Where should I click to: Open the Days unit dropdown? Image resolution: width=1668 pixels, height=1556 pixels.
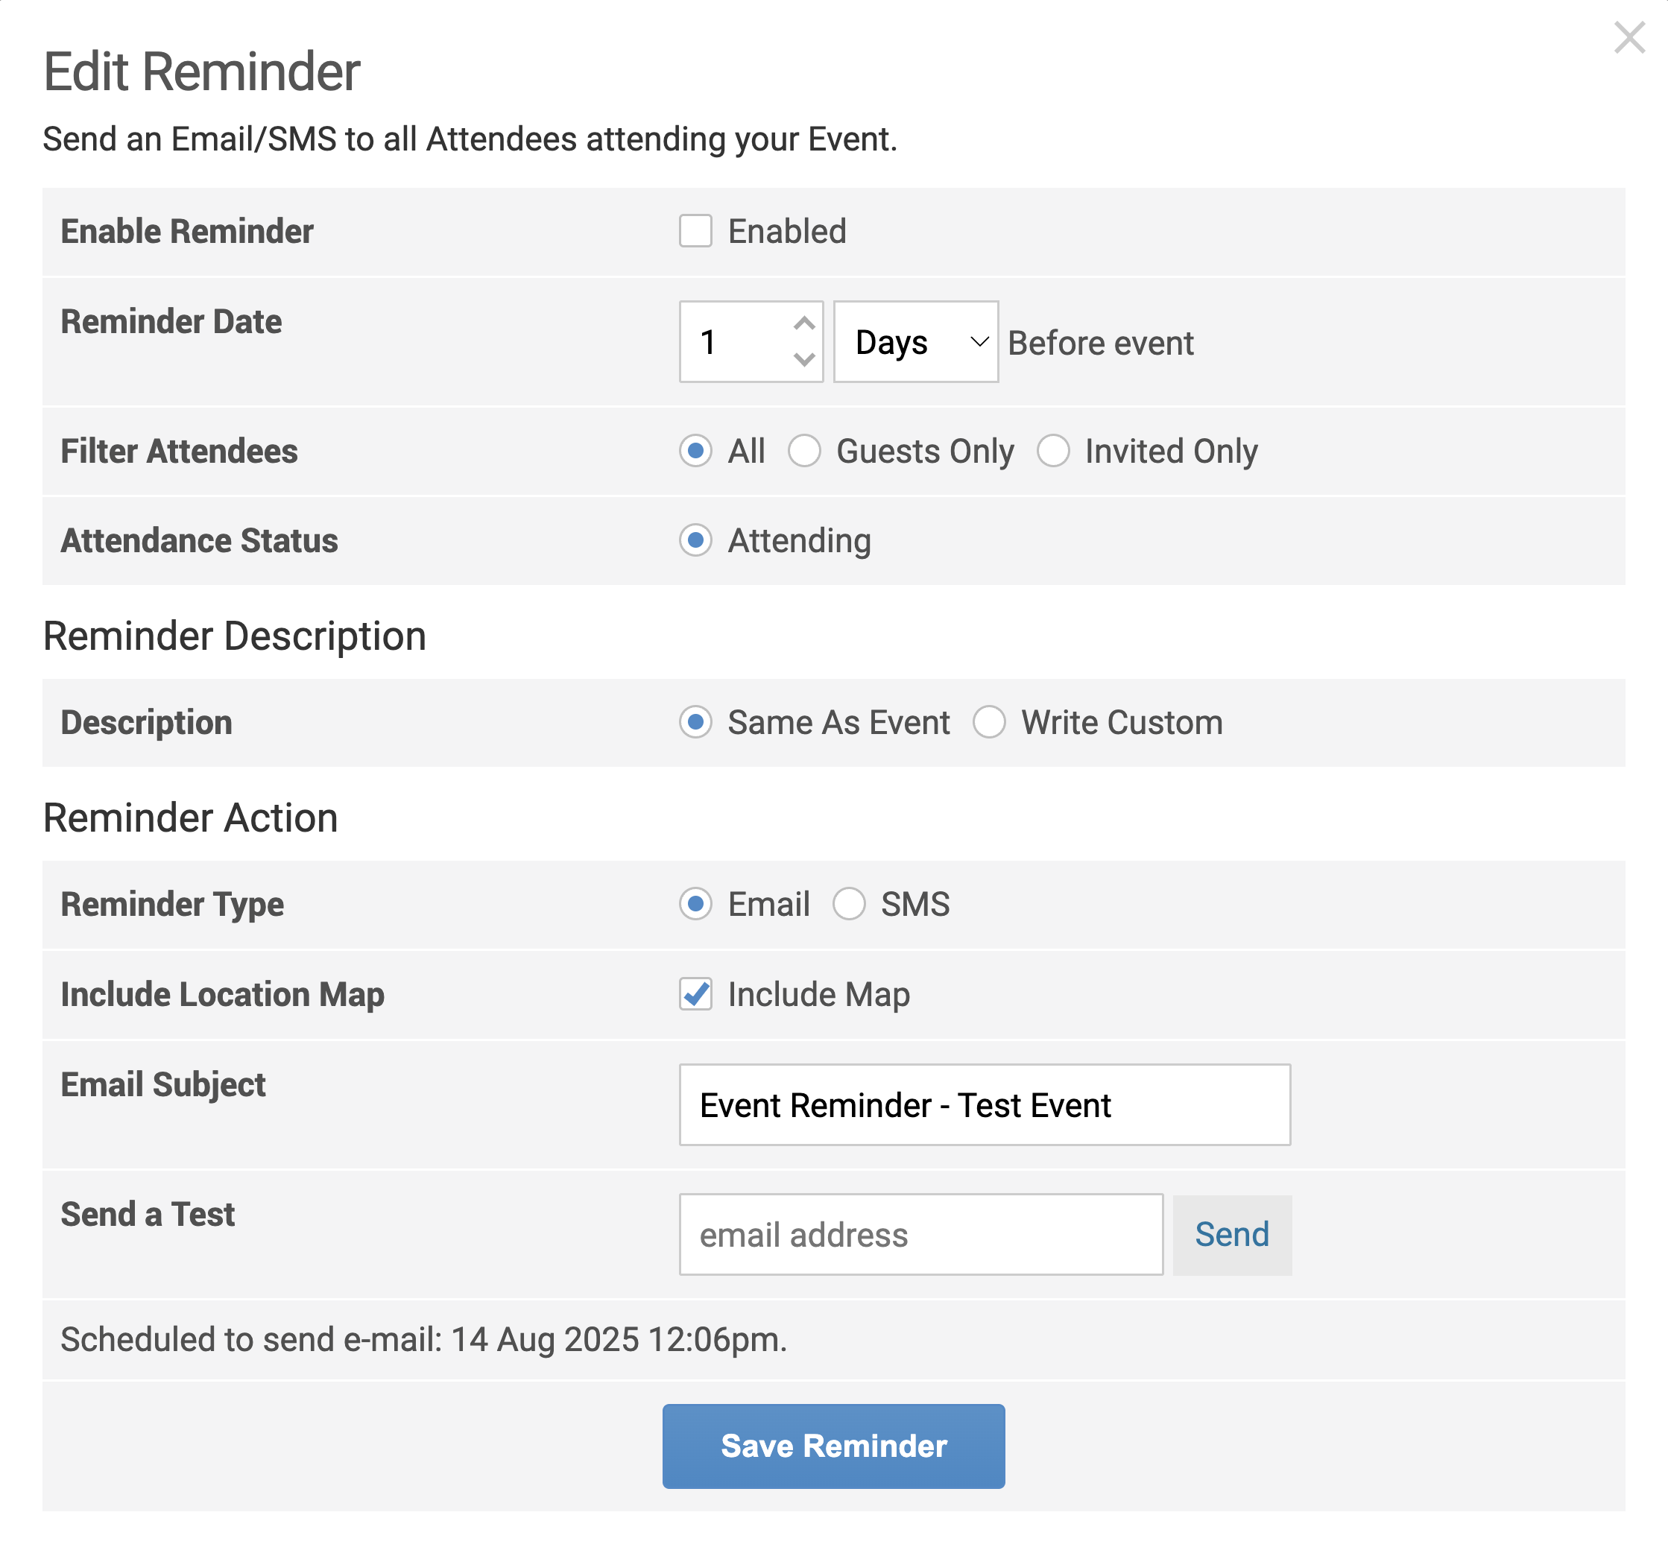click(915, 342)
